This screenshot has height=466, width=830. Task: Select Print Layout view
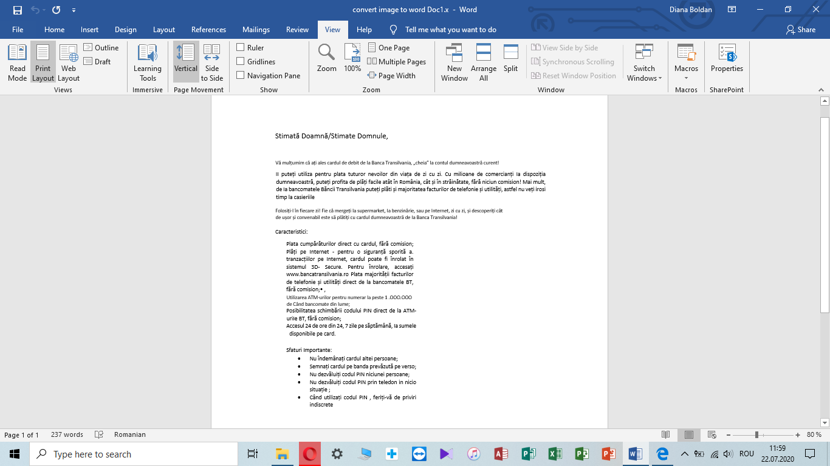(43, 62)
